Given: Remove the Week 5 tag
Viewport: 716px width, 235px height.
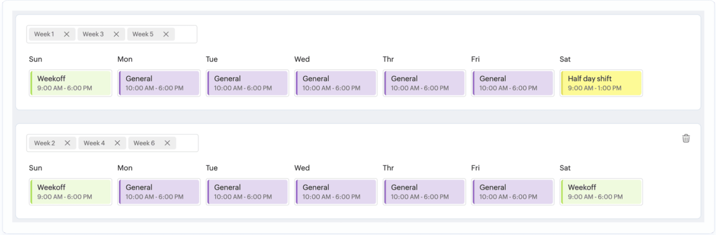Looking at the screenshot, I should click(x=166, y=34).
